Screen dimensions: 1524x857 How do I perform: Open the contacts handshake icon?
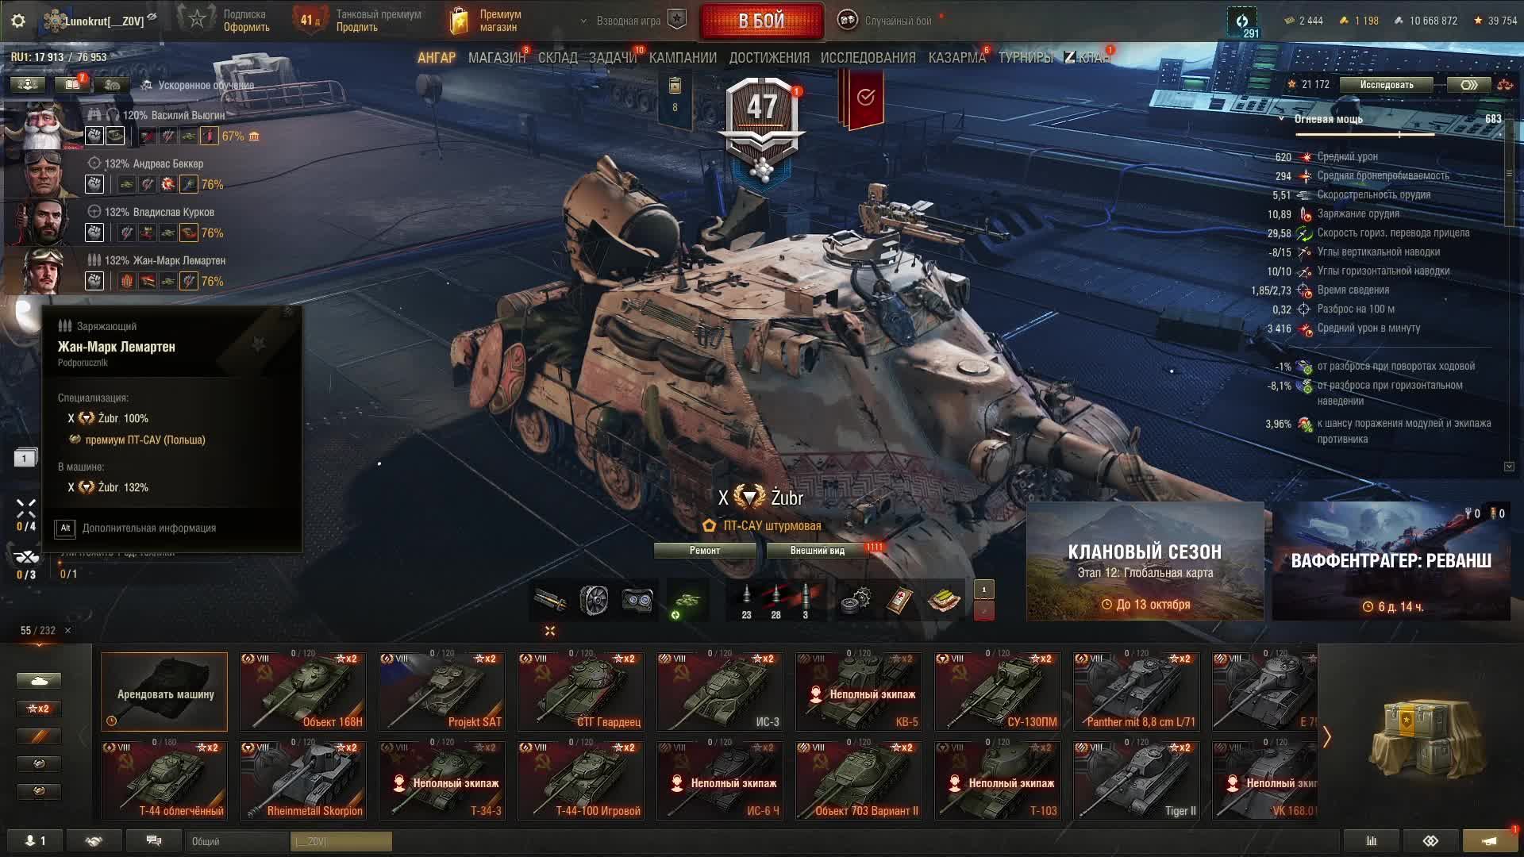[x=94, y=841]
